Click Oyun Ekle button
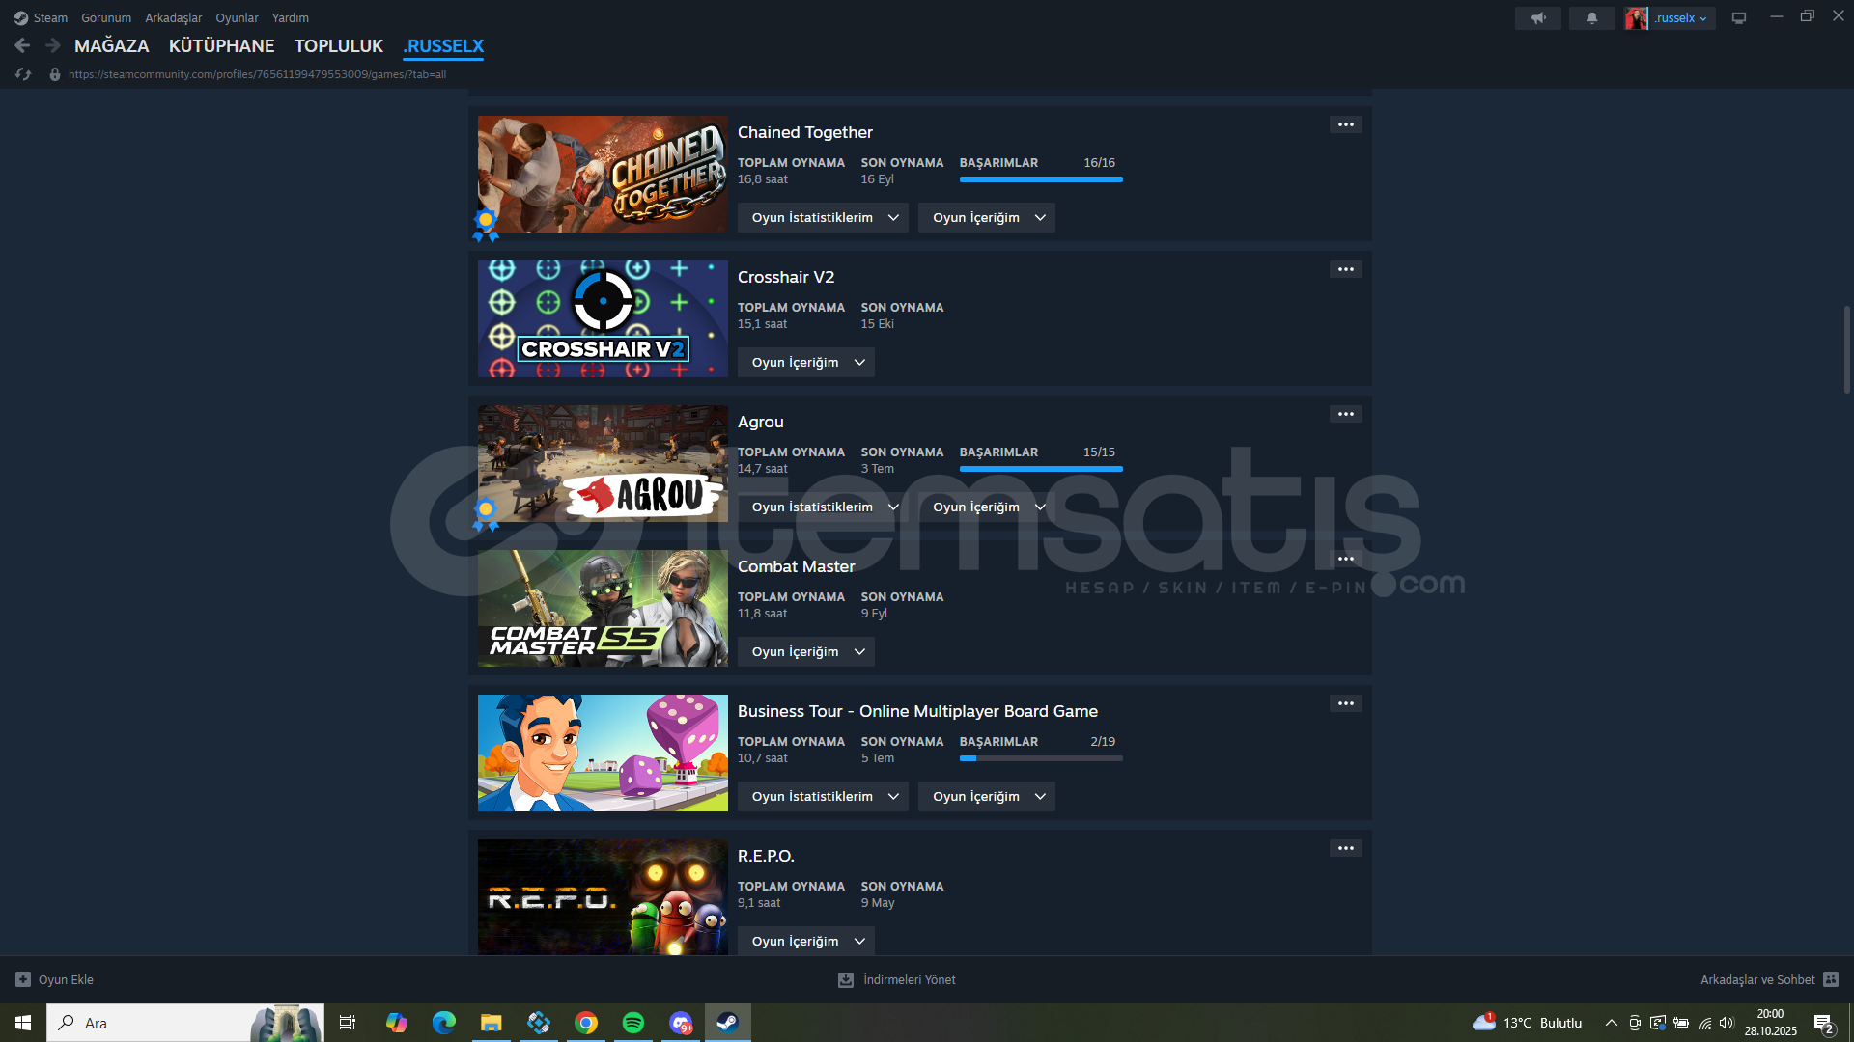Viewport: 1854px width, 1042px height. (55, 979)
